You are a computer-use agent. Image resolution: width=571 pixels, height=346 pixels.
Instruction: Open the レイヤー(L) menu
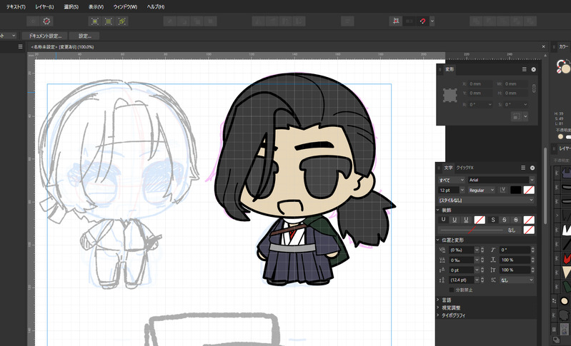[45, 6]
